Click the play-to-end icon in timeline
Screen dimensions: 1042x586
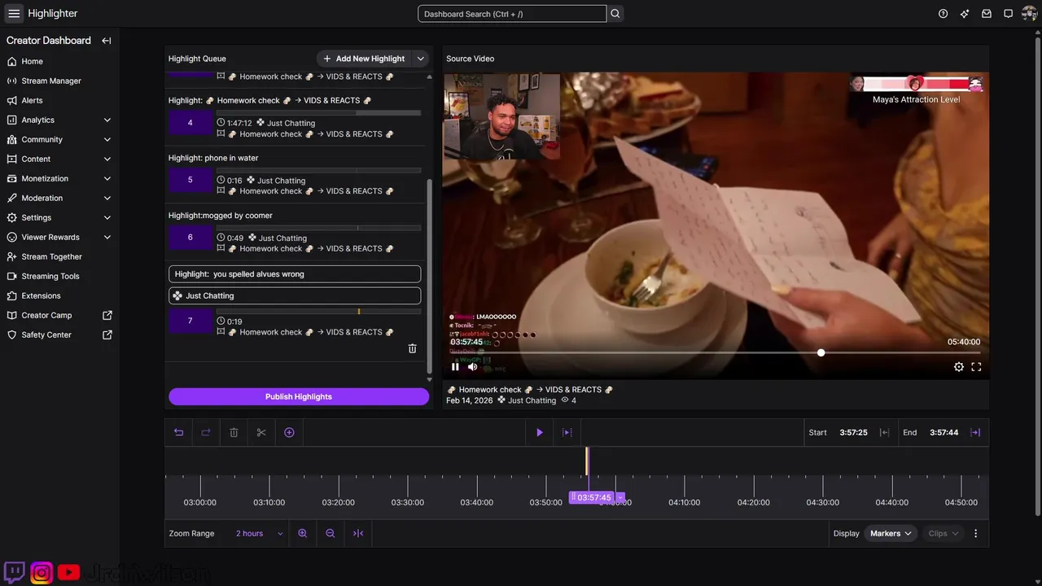pos(567,432)
